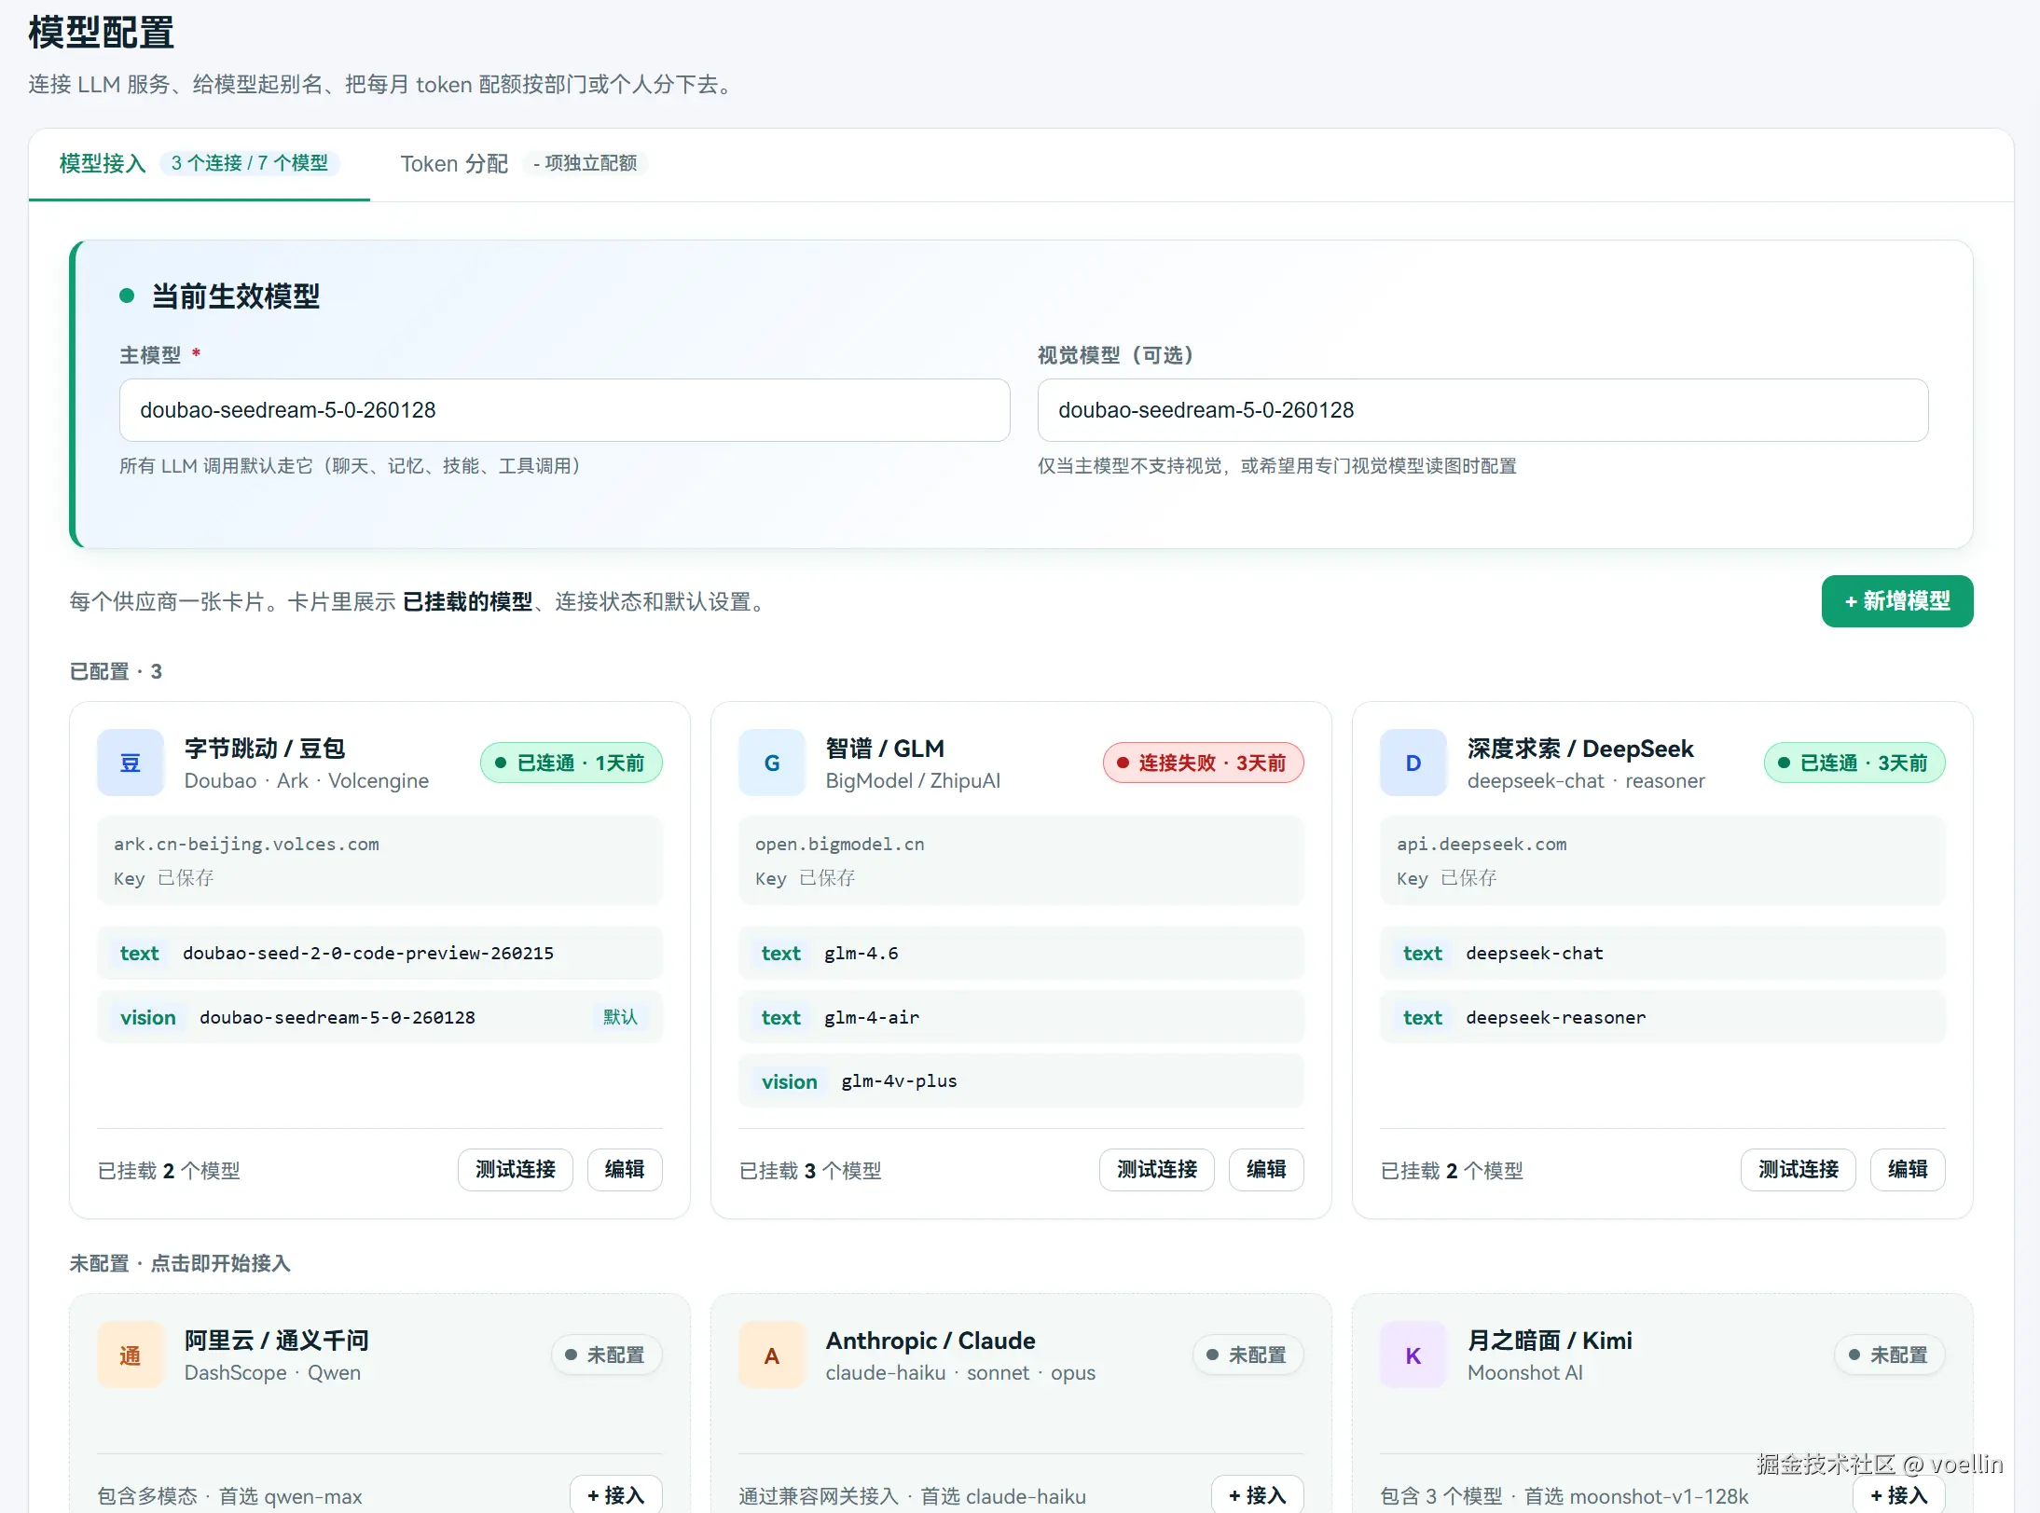2040x1513 pixels.
Task: Click the open.bigmodel.cn endpoint text
Action: [840, 844]
